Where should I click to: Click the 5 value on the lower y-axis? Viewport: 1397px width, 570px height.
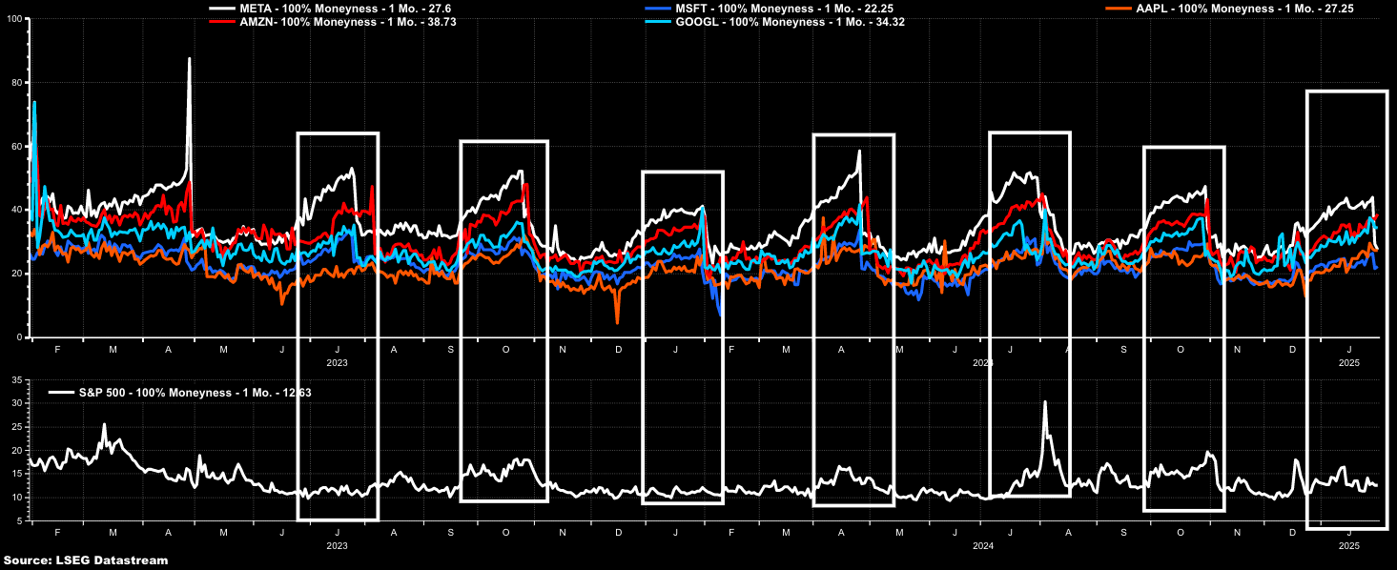pyautogui.click(x=21, y=521)
